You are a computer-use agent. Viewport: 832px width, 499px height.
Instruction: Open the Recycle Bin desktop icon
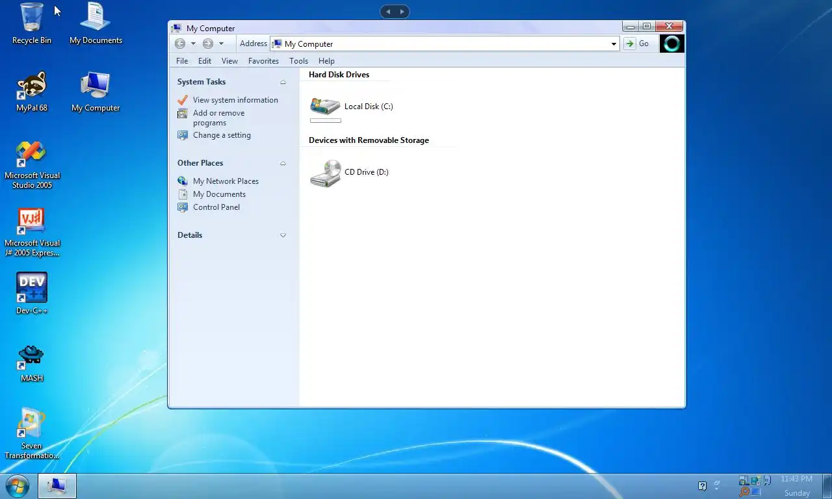coord(31,23)
